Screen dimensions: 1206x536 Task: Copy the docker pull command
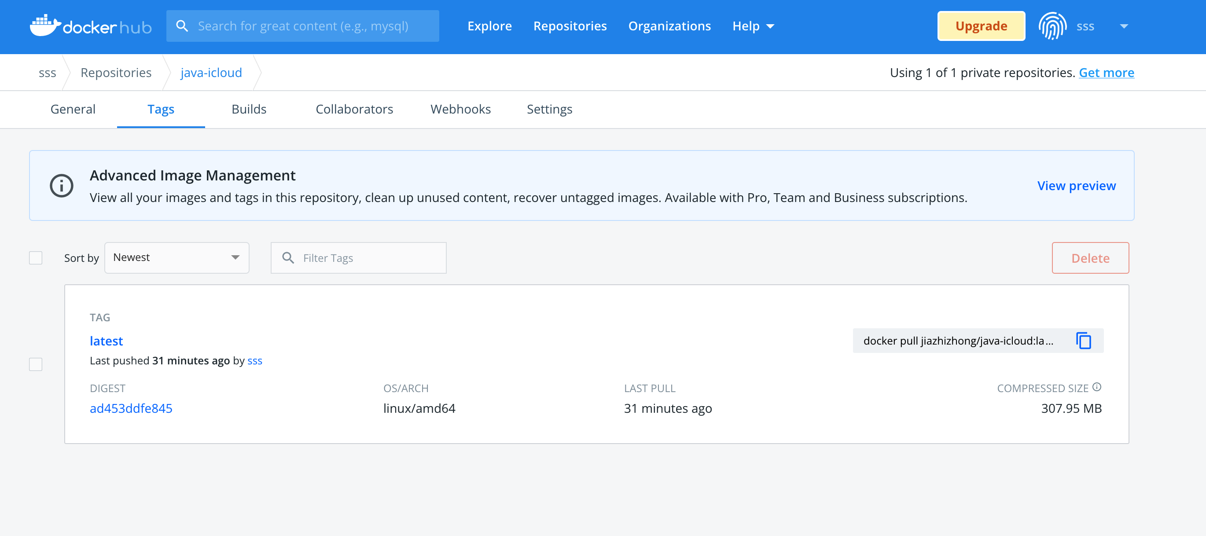[1083, 341]
